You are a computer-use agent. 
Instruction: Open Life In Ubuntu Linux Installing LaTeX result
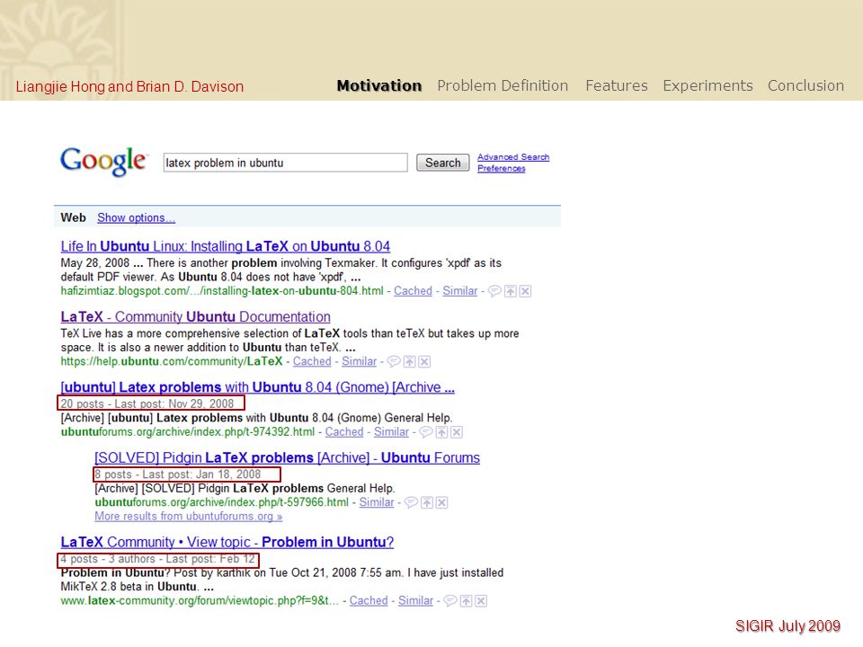tap(225, 246)
